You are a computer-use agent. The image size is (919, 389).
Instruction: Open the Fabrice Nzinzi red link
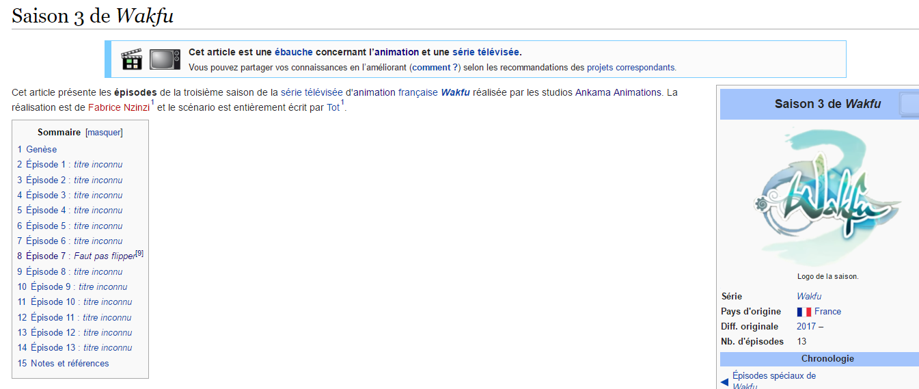(118, 107)
